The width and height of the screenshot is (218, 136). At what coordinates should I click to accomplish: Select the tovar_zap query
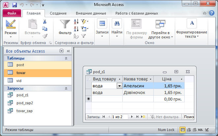click(x=38, y=111)
